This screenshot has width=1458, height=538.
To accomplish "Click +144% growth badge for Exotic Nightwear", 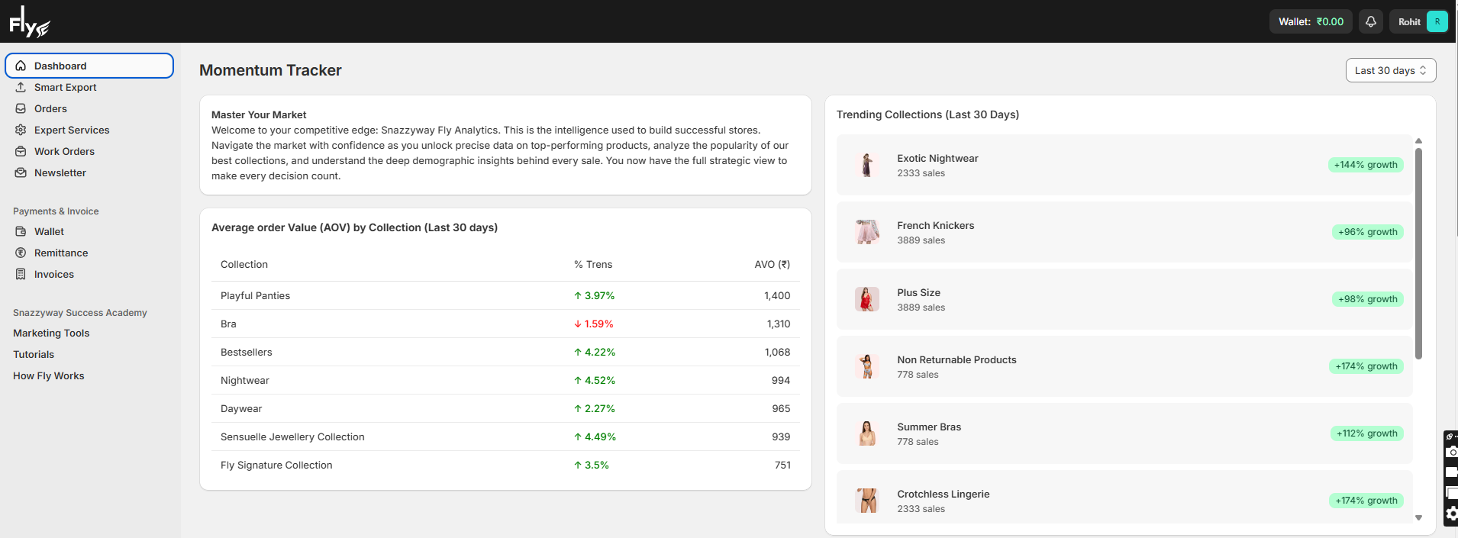I will pyautogui.click(x=1366, y=165).
